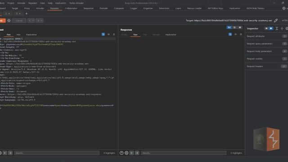The width and height of the screenshot is (288, 162).
Task: Toggle pretty-print icon in Response panel
Action: pos(230,34)
